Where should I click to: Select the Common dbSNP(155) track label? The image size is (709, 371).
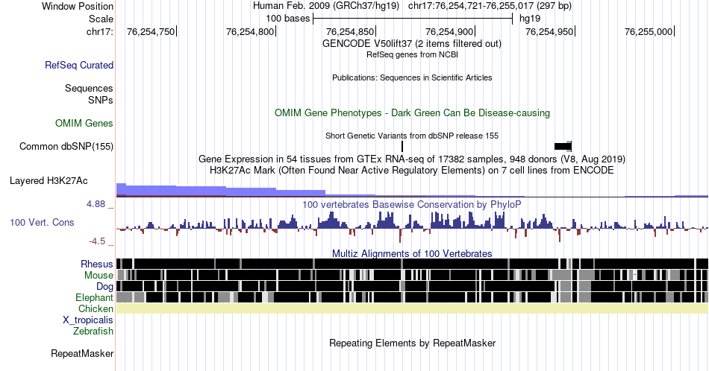pos(66,146)
